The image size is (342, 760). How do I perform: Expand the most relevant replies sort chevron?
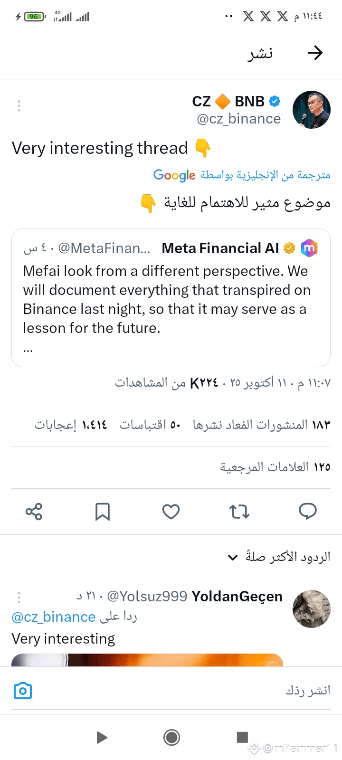pyautogui.click(x=232, y=557)
